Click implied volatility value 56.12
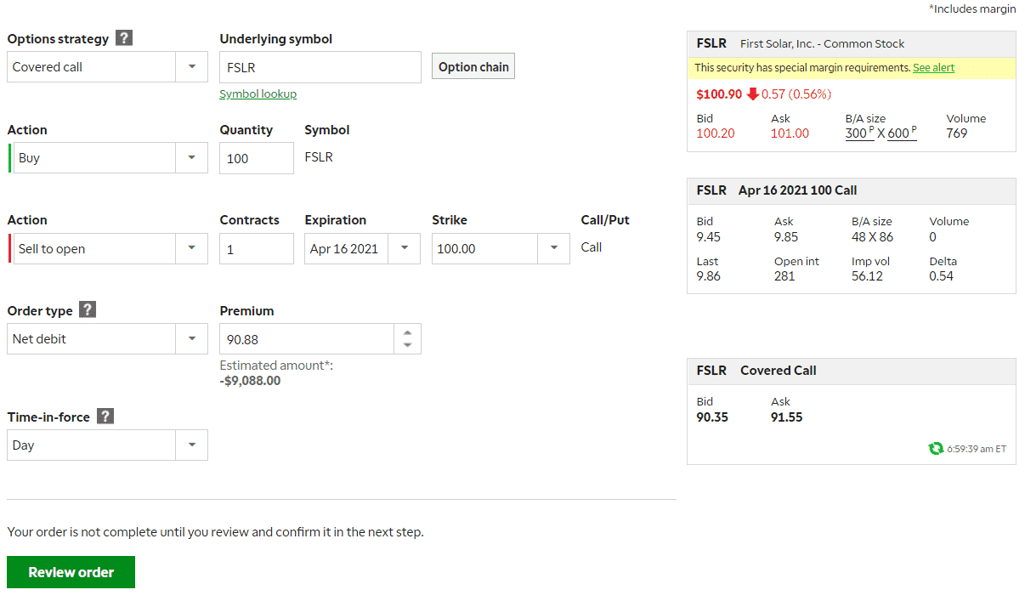The width and height of the screenshot is (1025, 601). [x=867, y=276]
